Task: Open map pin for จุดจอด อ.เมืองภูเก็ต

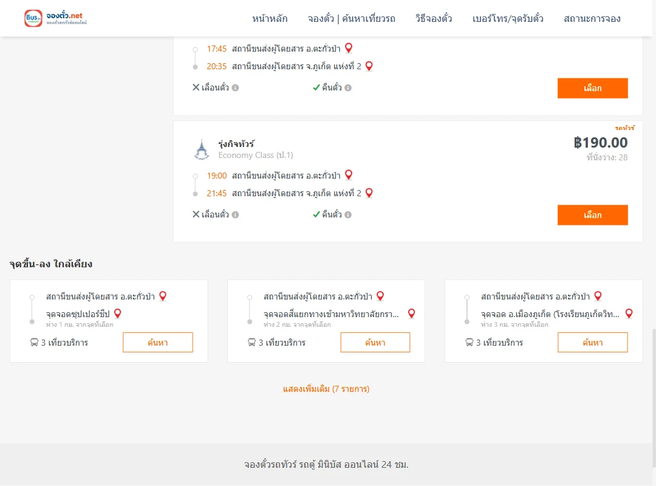Action: [629, 313]
